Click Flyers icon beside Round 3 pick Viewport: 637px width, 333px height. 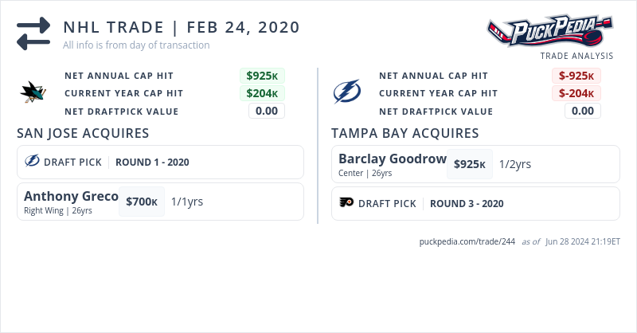coord(346,203)
